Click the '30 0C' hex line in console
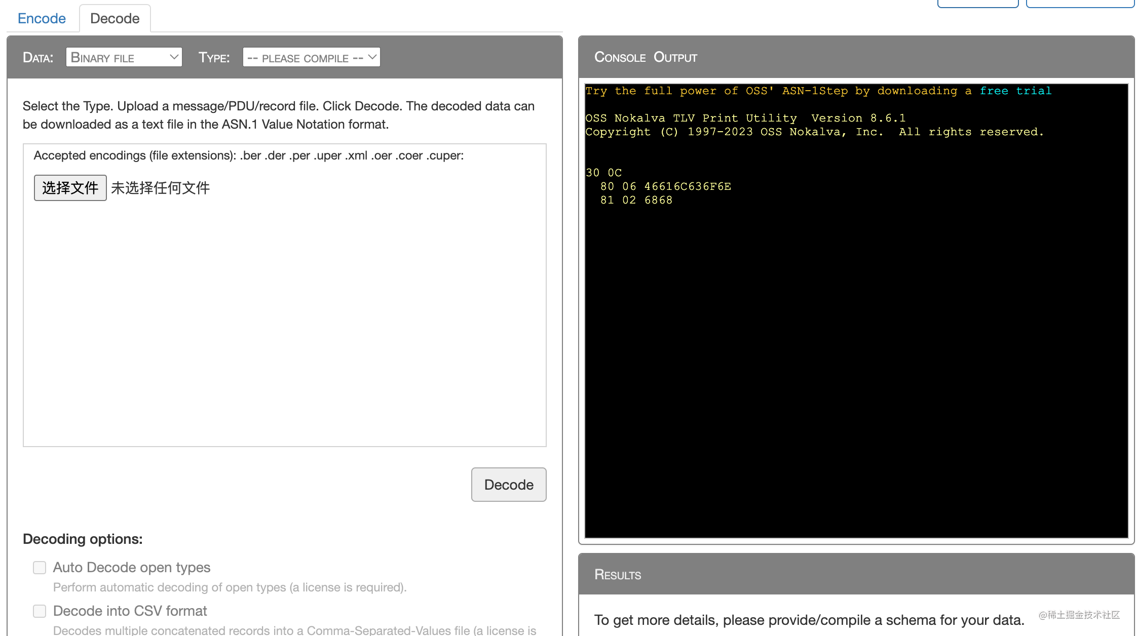Image resolution: width=1136 pixels, height=636 pixels. 603,173
